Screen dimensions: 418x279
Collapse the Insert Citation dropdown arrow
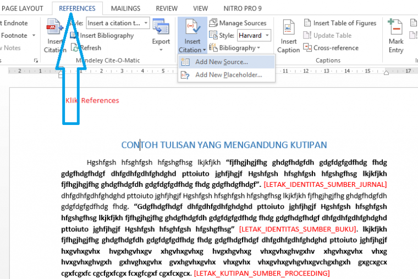point(204,50)
